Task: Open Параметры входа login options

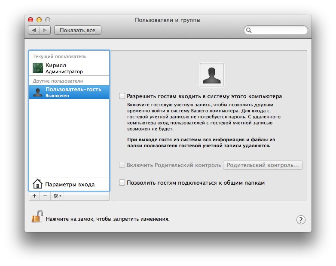Action: click(x=69, y=184)
